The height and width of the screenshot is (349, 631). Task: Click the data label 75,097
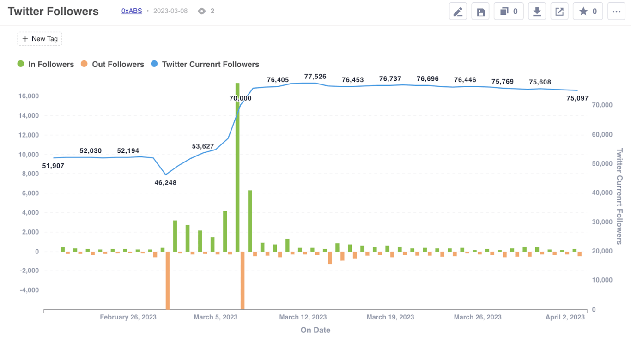pos(577,98)
